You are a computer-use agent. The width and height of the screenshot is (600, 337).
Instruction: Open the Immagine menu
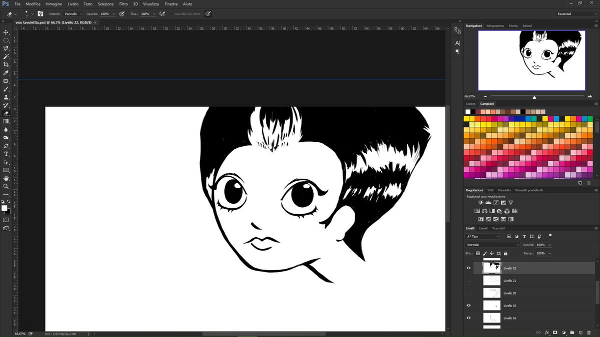[53, 3]
